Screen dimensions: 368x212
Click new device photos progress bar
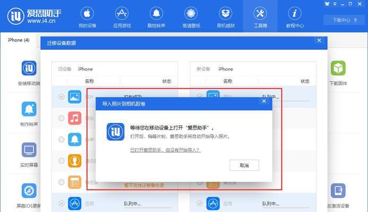pos(296,101)
